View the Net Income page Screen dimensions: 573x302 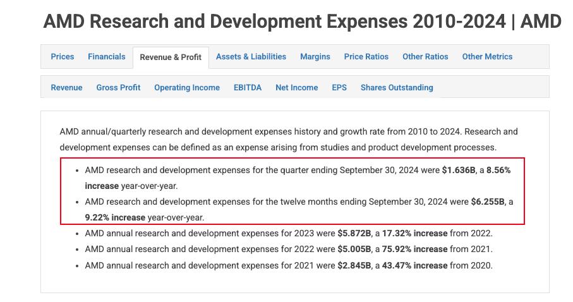tap(296, 88)
